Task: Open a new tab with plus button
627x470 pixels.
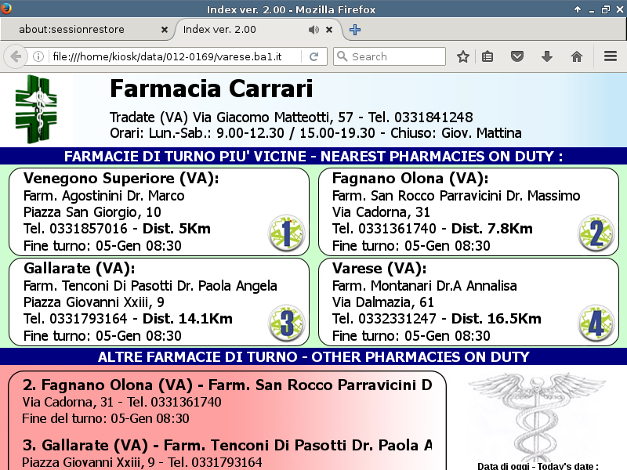Action: coord(355,30)
